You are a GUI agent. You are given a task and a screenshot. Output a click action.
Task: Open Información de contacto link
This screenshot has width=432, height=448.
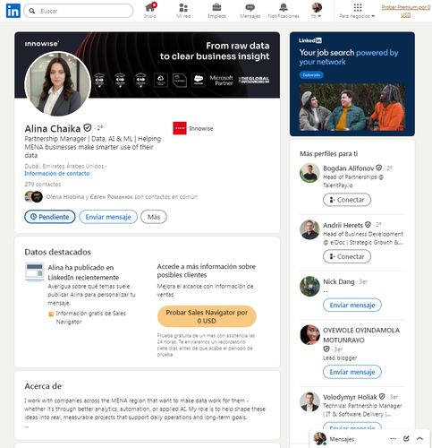57,174
